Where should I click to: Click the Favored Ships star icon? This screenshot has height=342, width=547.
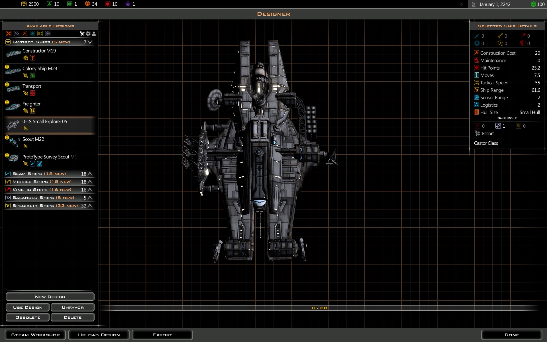pyautogui.click(x=8, y=42)
